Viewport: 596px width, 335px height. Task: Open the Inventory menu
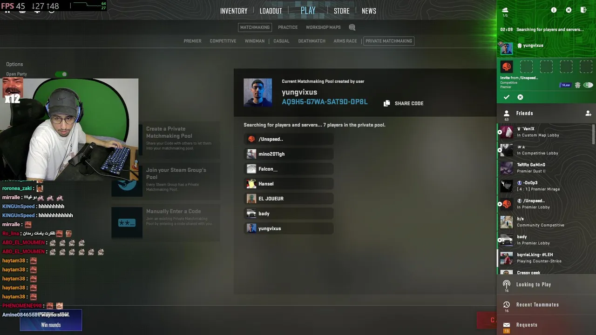(234, 11)
